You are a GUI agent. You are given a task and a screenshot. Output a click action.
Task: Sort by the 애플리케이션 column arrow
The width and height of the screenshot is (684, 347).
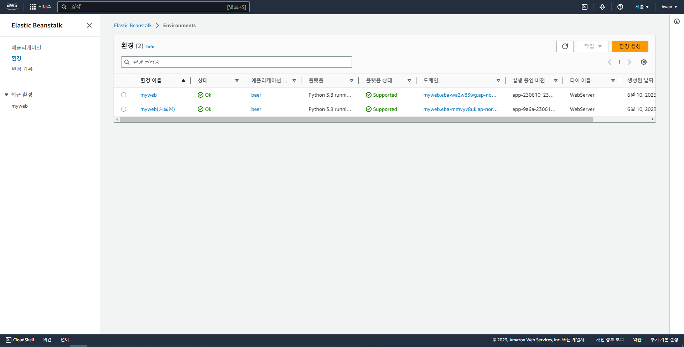coord(294,81)
